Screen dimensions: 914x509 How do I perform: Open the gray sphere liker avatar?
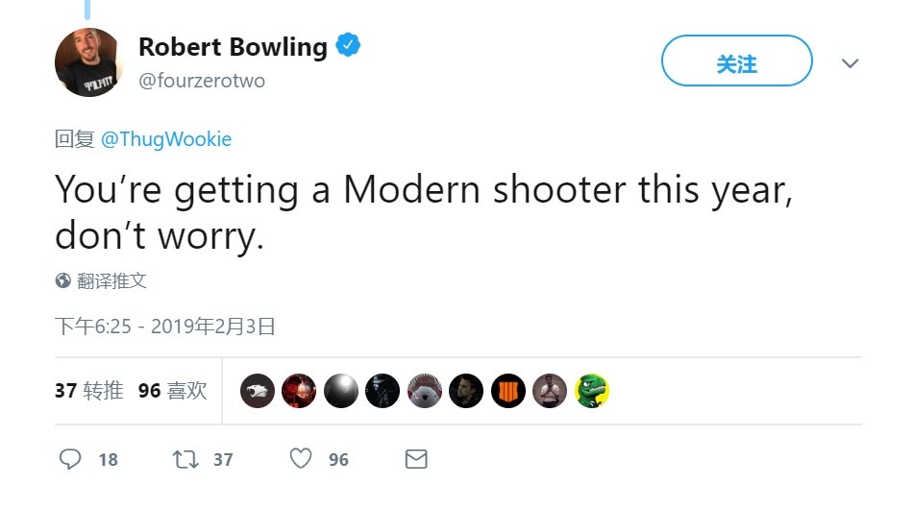pos(341,391)
